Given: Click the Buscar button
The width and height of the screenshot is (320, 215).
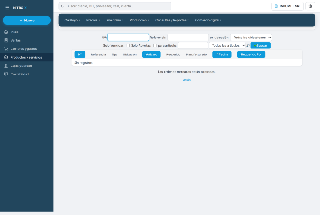Looking at the screenshot, I should click(x=261, y=45).
